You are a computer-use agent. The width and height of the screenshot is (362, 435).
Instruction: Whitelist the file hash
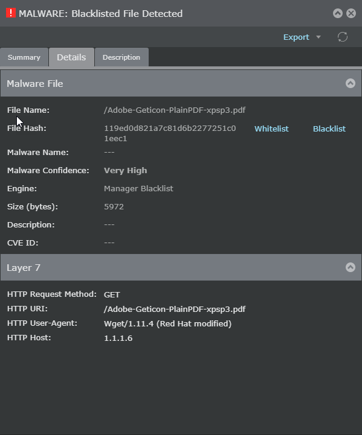[x=271, y=129]
